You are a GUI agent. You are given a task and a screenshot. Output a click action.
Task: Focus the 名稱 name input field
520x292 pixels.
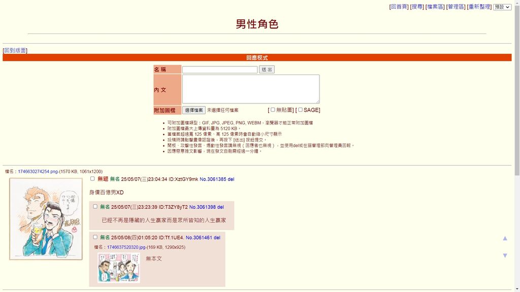click(220, 69)
